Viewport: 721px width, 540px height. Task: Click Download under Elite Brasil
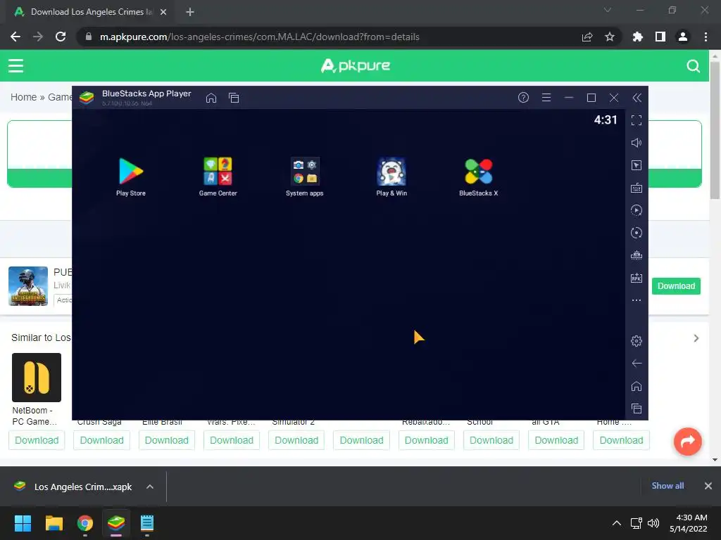166,440
